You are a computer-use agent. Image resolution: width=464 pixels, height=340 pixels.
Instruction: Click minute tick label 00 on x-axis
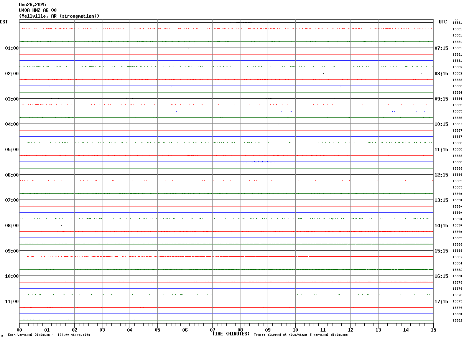20,330
